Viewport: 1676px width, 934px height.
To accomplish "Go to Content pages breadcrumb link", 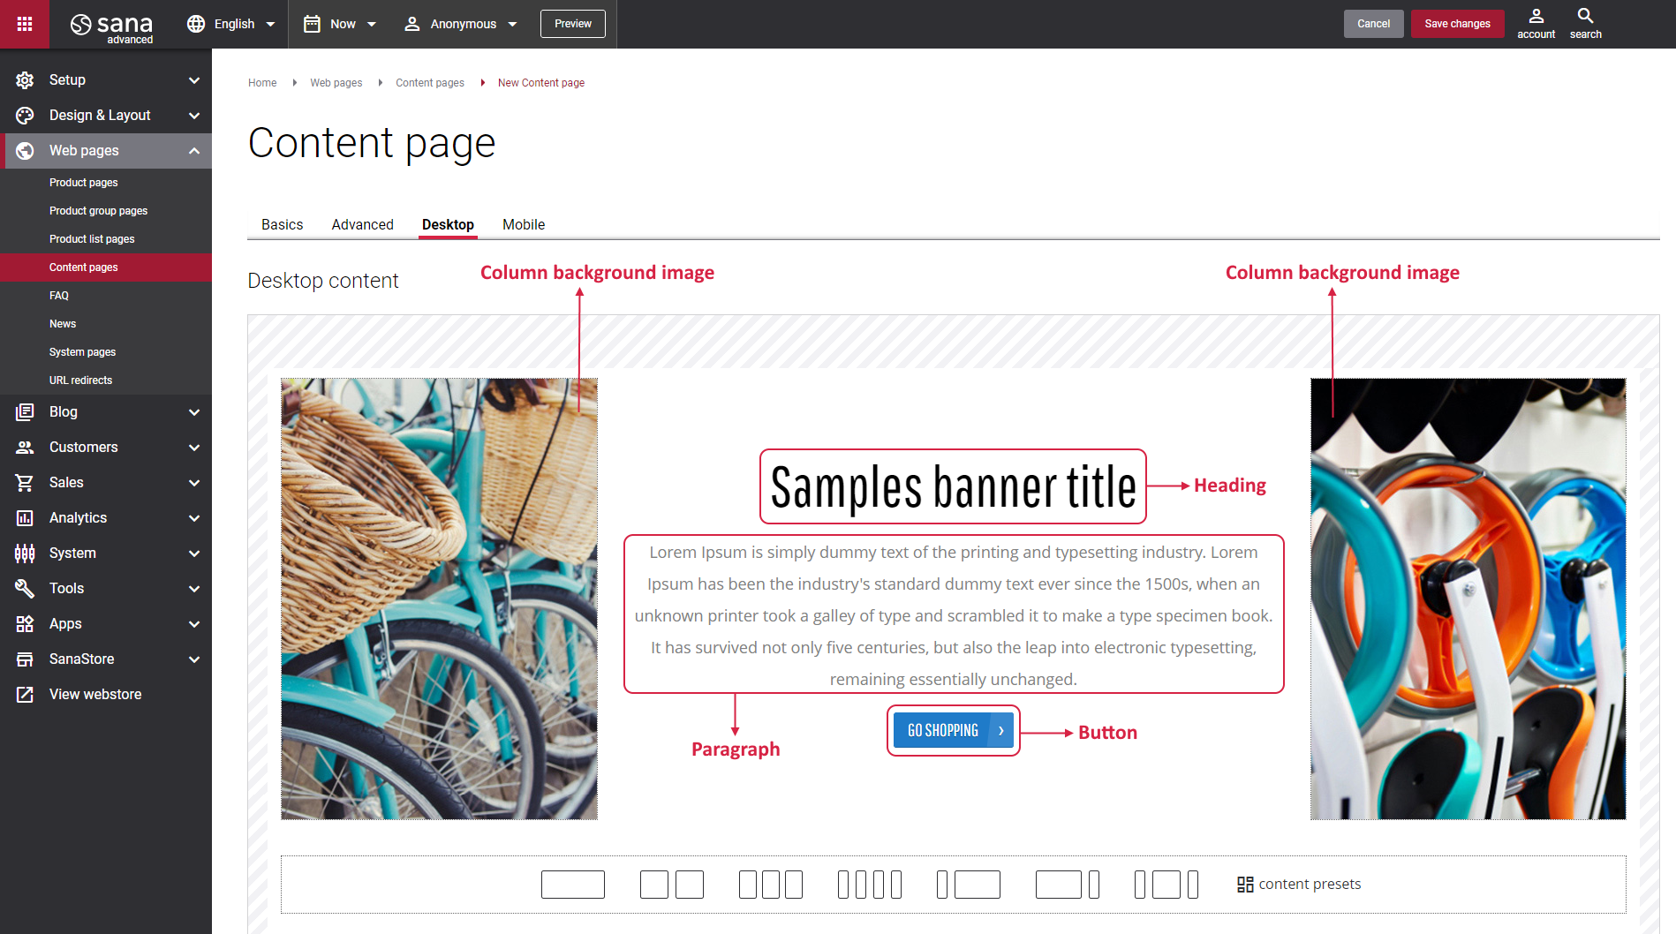I will tap(429, 83).
